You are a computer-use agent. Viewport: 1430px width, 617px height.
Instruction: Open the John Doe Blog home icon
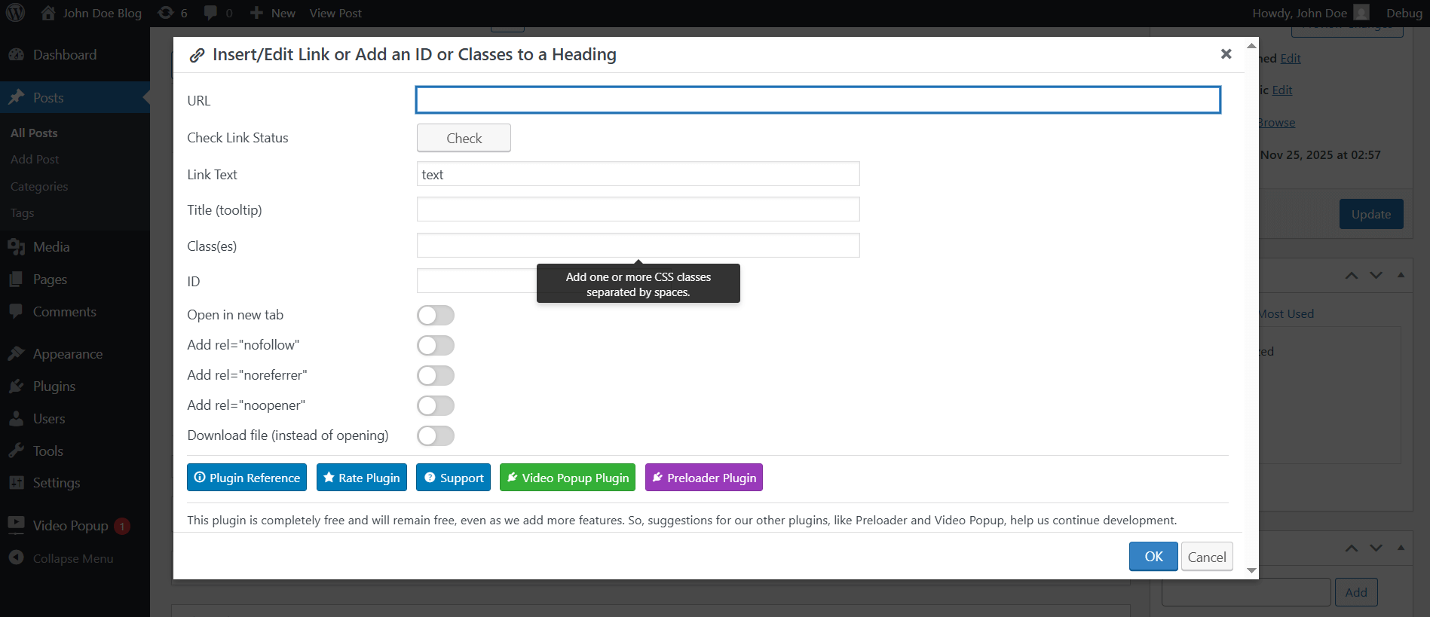click(48, 13)
